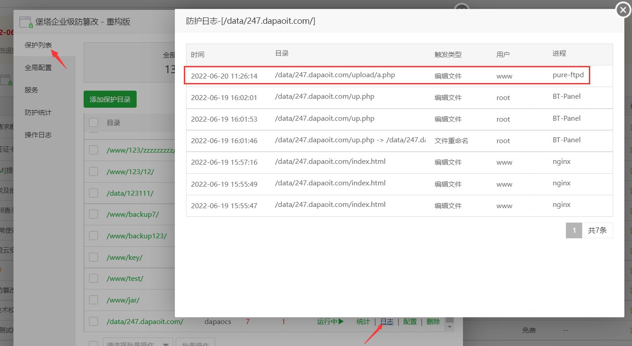Click the 2022-06-19 16:01:53 timestamp

(224, 119)
